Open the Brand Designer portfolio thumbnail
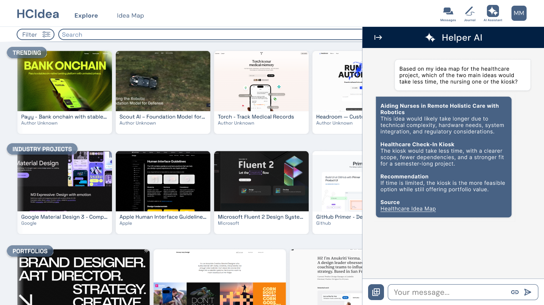 [x=84, y=277]
